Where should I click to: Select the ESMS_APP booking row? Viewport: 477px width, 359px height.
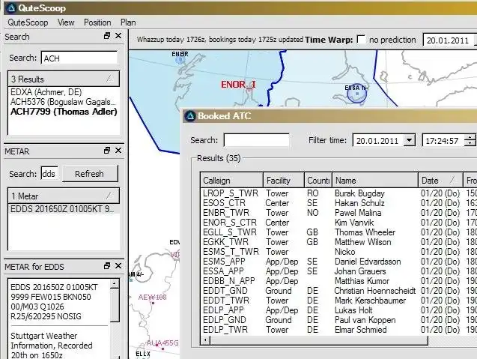tap(338, 262)
